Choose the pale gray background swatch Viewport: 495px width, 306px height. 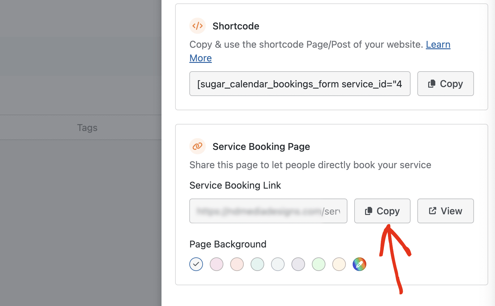coord(278,264)
